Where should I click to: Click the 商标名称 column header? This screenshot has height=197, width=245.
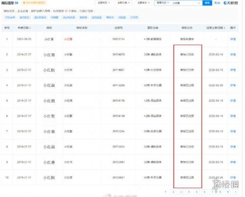82,28
